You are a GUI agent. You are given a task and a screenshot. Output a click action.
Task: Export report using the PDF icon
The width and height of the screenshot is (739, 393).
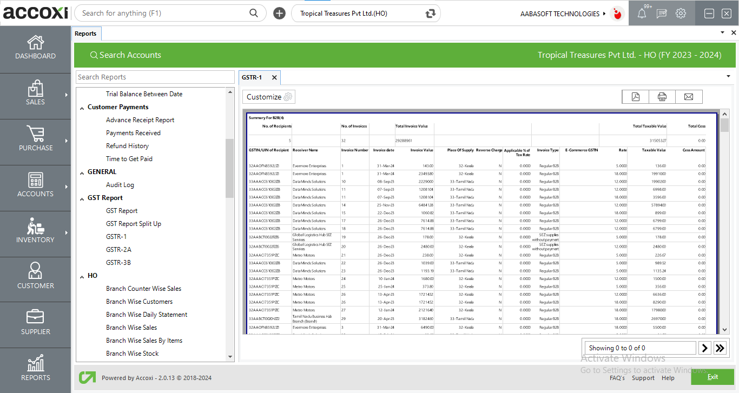point(635,97)
